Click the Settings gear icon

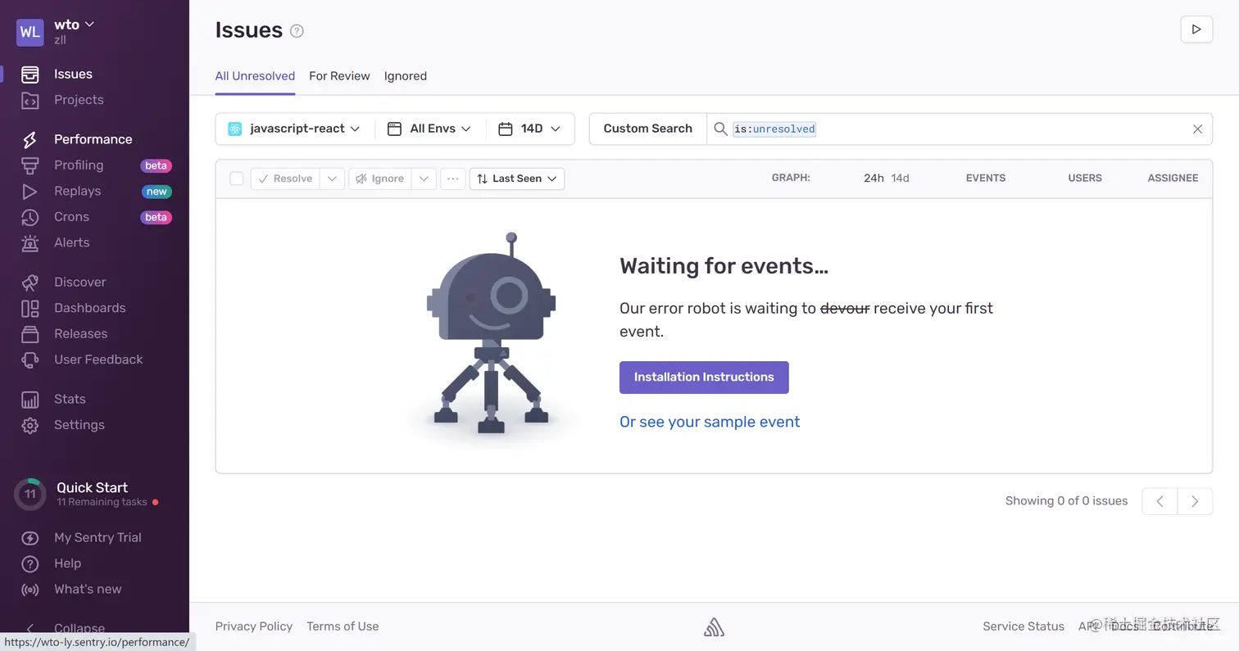point(29,425)
